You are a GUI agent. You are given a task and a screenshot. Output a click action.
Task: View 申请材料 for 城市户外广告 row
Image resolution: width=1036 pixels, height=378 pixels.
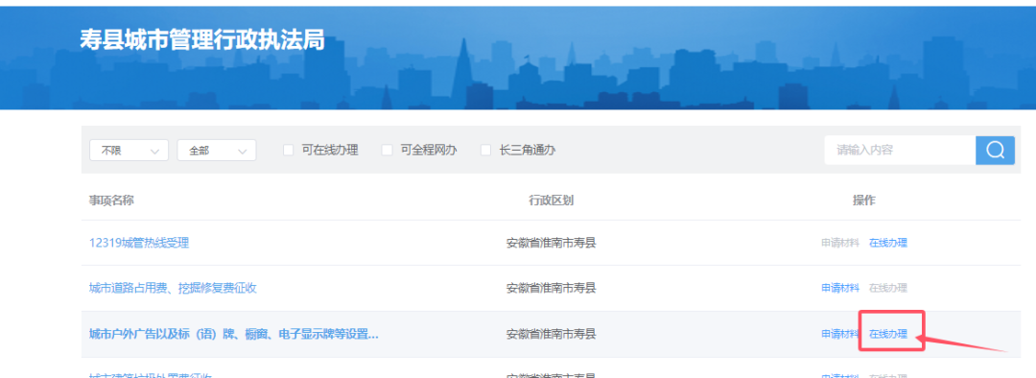[x=840, y=334]
